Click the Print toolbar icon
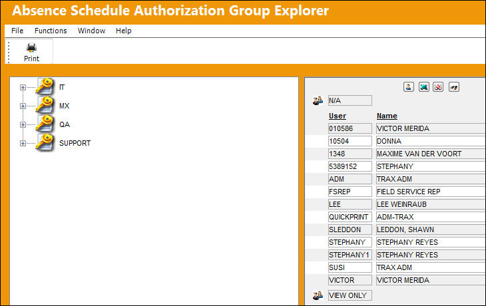486x306 pixels. pyautogui.click(x=31, y=52)
